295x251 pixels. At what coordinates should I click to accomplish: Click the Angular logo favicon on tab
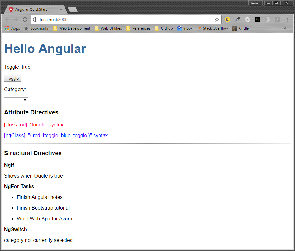11,9
